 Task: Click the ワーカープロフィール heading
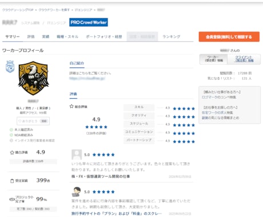(x=23, y=50)
